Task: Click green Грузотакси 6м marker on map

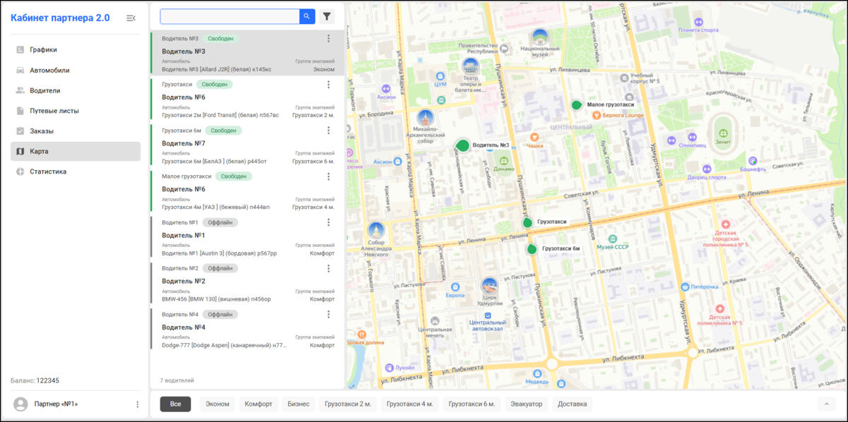Action: click(532, 248)
